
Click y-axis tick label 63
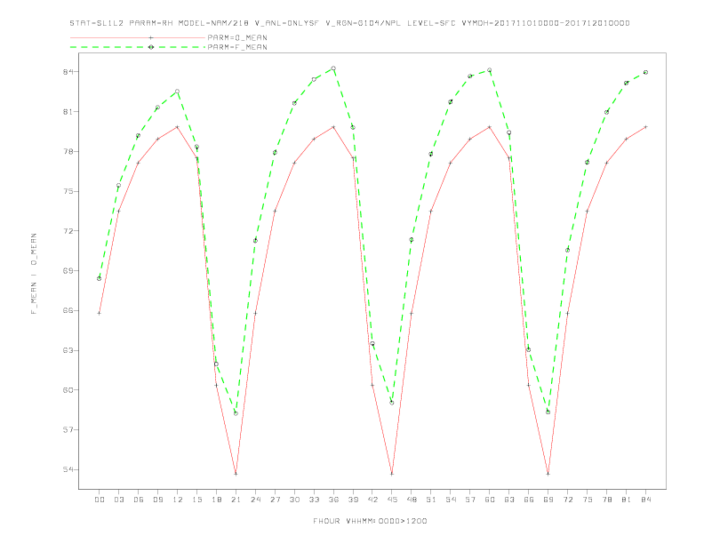pyautogui.click(x=68, y=350)
